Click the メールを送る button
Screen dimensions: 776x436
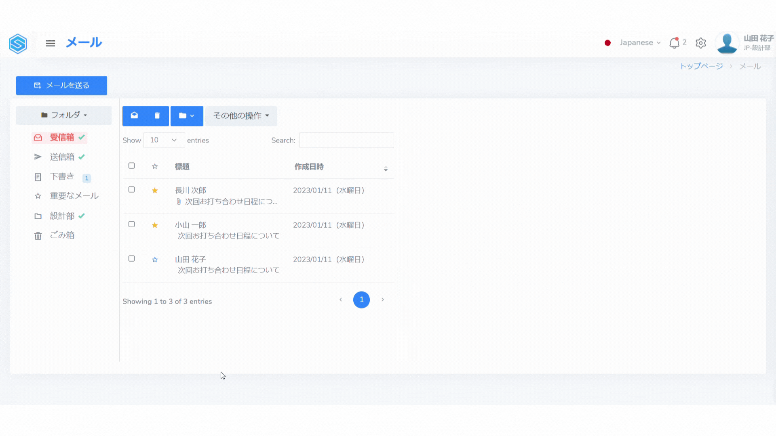[61, 86]
